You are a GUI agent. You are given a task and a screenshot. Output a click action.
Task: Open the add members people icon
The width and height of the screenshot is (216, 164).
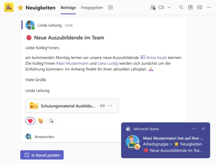tap(153, 7)
